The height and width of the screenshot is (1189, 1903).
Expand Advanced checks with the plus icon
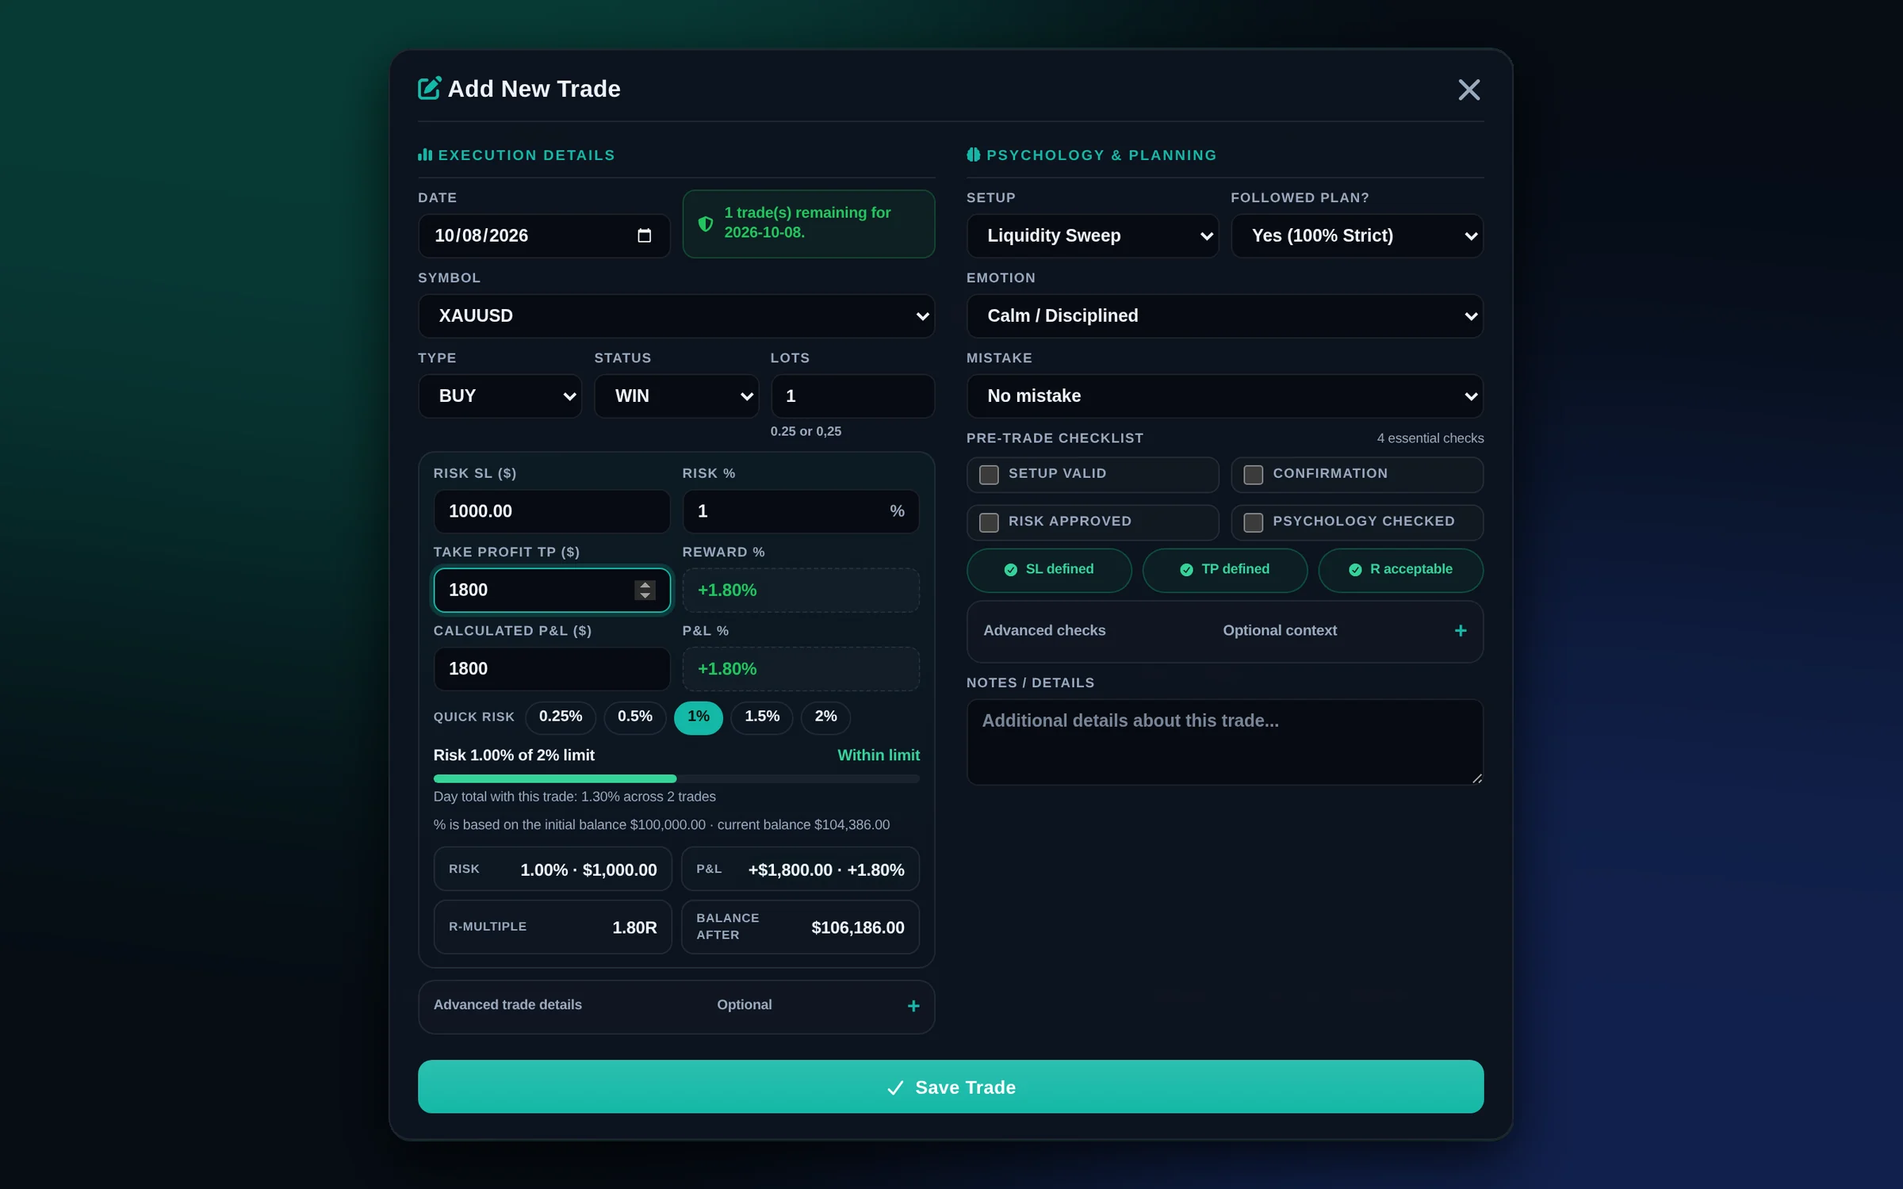click(1460, 630)
